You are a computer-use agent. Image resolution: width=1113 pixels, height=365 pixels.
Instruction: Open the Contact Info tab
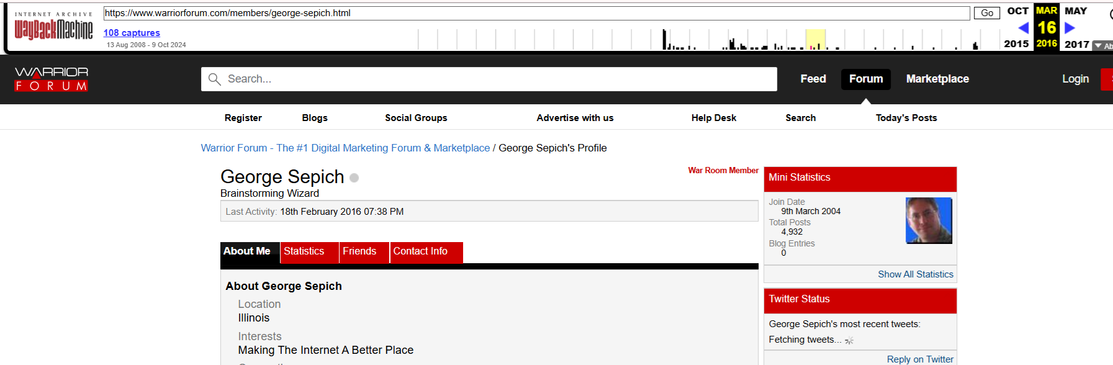coord(420,251)
